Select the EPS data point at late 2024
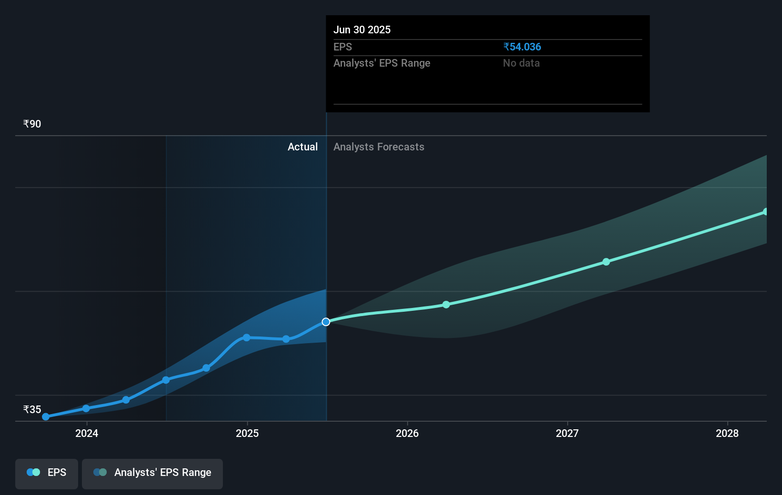 pyautogui.click(x=206, y=368)
